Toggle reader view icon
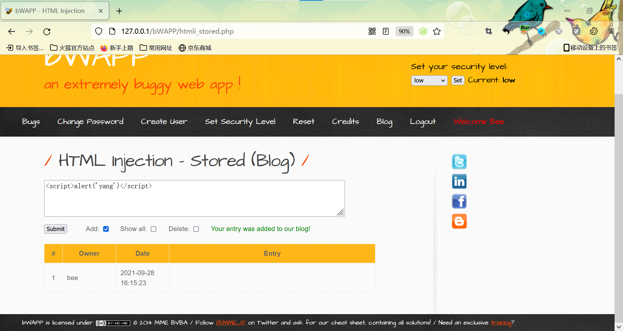This screenshot has height=331, width=623. click(x=386, y=31)
